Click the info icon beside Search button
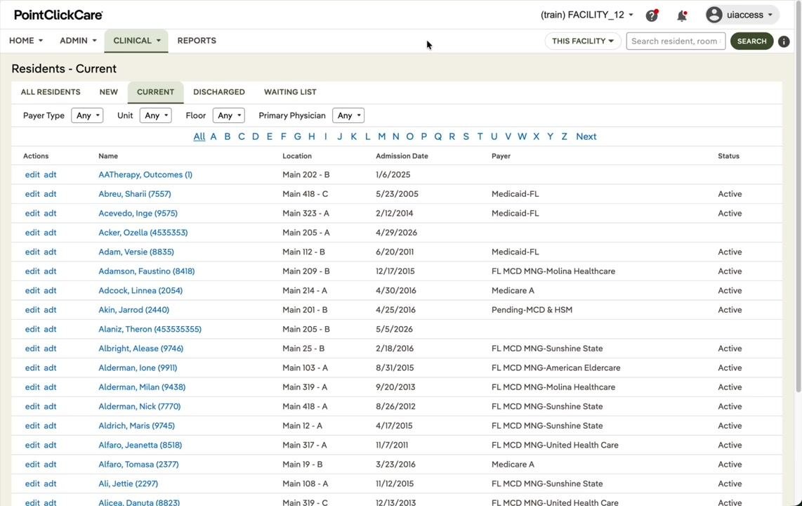The image size is (802, 506). coord(784,41)
